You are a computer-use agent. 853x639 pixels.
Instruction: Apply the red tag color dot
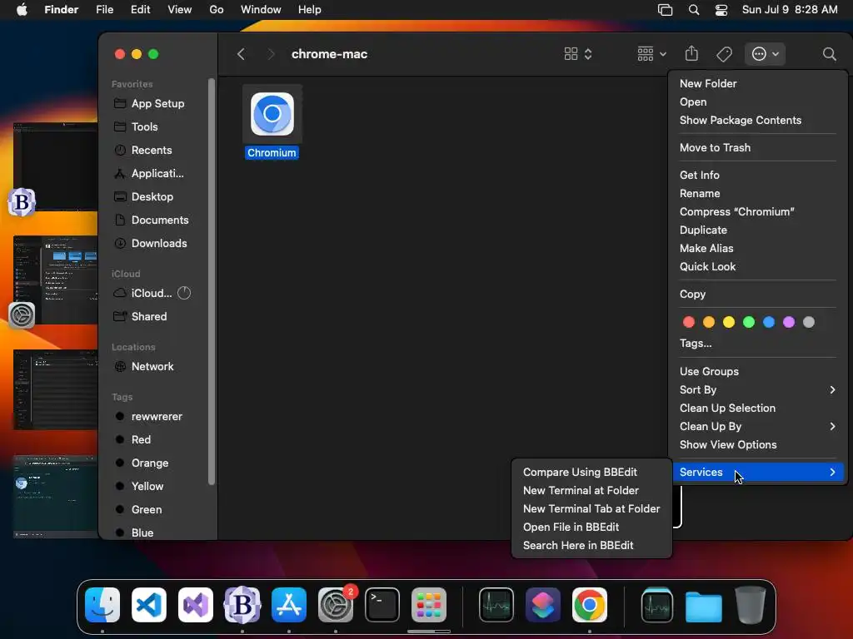coord(689,322)
